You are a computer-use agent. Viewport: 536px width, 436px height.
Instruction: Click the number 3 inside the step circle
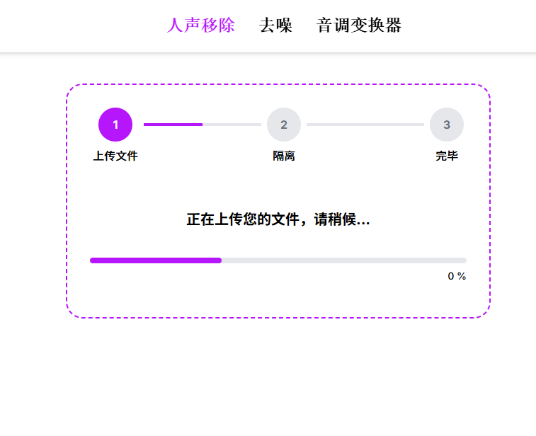click(x=447, y=125)
